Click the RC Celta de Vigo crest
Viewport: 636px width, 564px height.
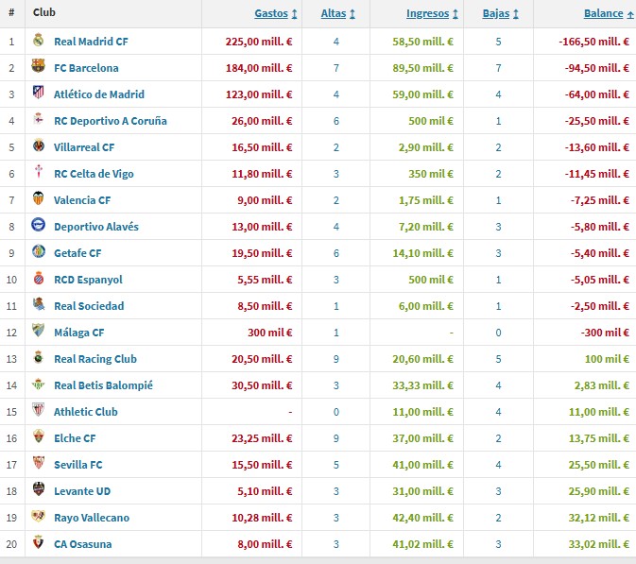[x=39, y=171]
